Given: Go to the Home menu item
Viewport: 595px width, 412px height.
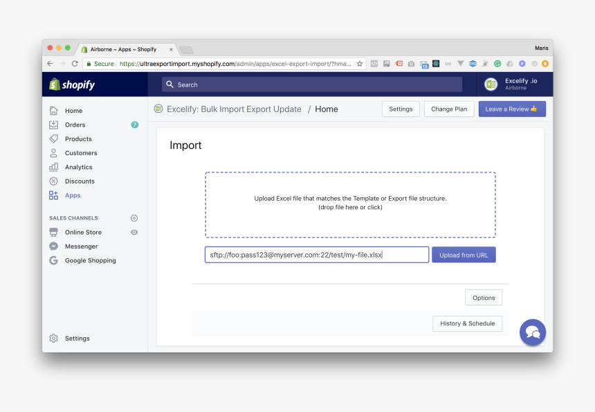Looking at the screenshot, I should (x=73, y=111).
